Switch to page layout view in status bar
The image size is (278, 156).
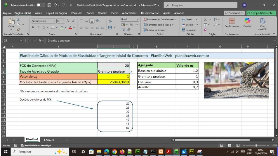click(x=230, y=145)
